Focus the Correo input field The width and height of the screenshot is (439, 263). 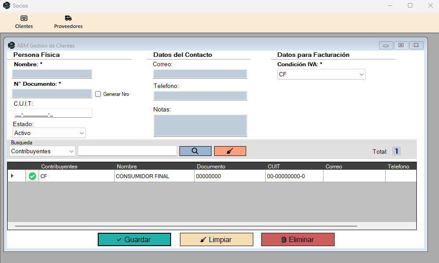[x=200, y=74]
